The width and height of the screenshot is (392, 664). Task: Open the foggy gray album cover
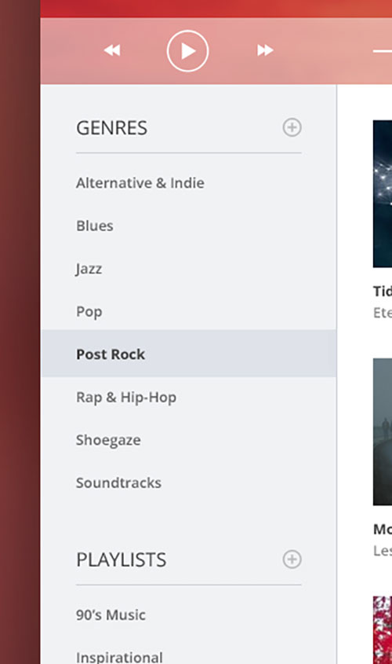click(x=383, y=432)
